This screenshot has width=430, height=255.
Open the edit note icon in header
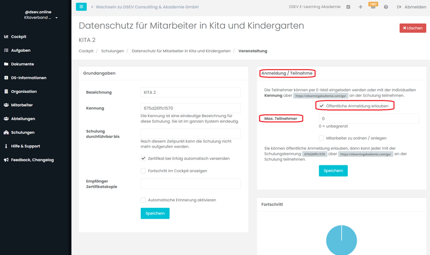(348, 7)
